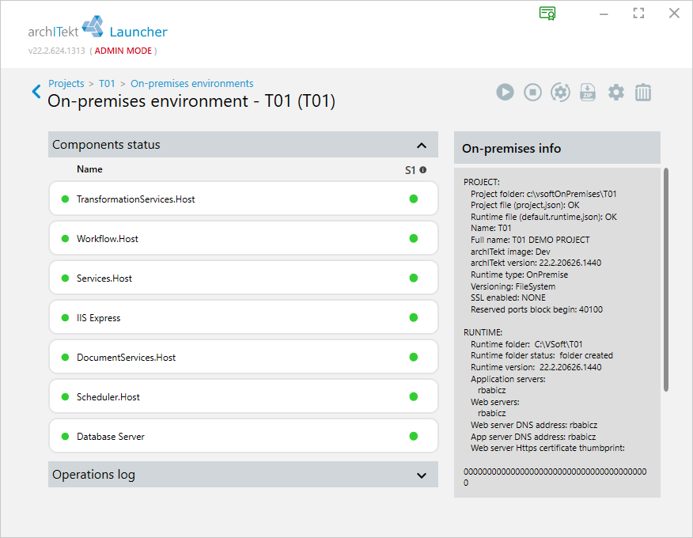The image size is (693, 538).
Task: Click the ADMIN MODE label
Action: point(123,51)
